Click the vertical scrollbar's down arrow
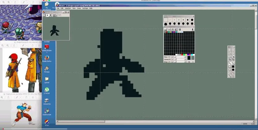The image size is (258, 130). click(x=256, y=119)
